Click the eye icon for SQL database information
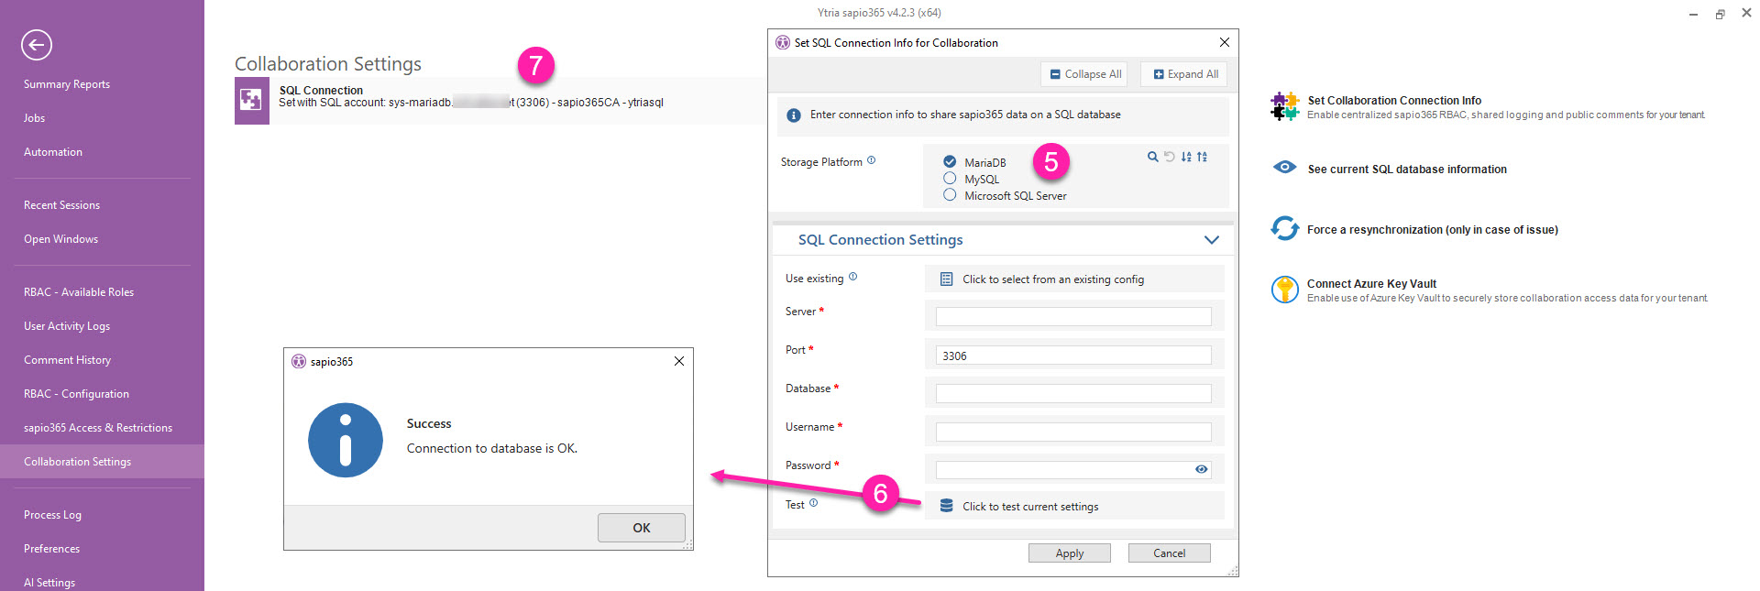Viewport: 1760px width, 591px height. click(x=1285, y=168)
